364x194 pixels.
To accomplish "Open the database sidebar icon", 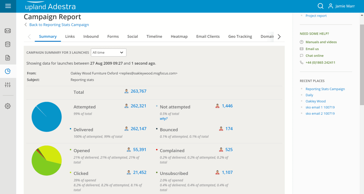I will tap(8, 44).
